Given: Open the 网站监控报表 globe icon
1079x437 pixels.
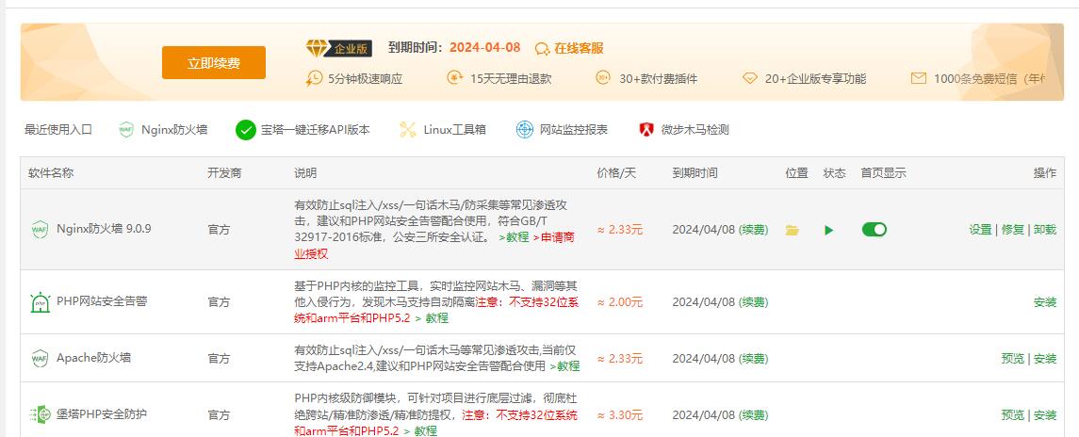Looking at the screenshot, I should (525, 130).
